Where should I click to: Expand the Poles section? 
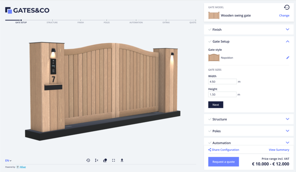[287, 131]
